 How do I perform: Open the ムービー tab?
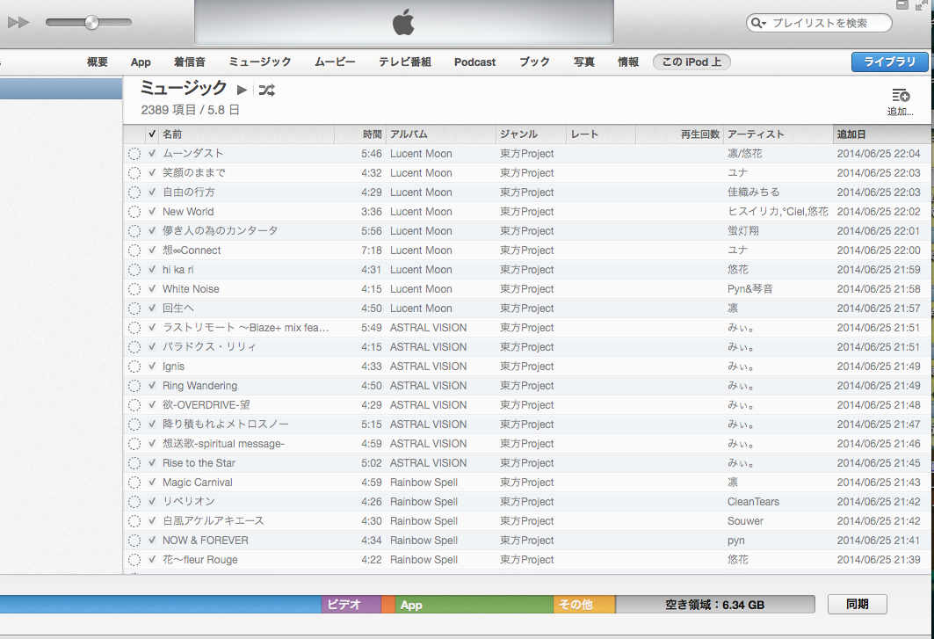point(335,62)
